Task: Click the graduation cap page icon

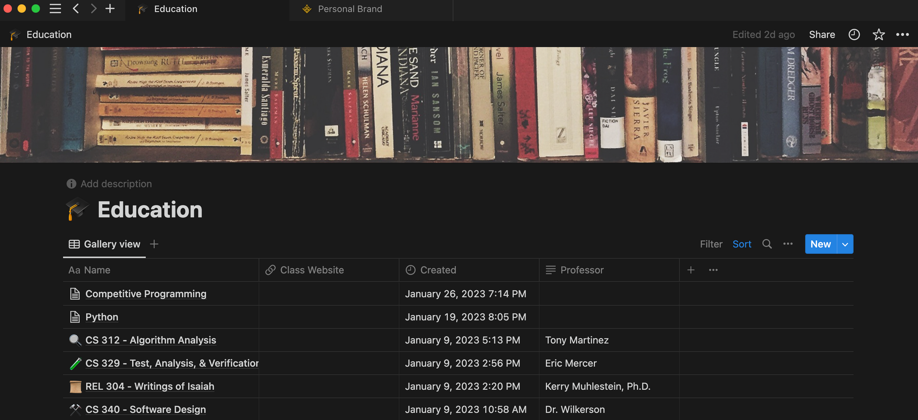Action: (x=77, y=209)
